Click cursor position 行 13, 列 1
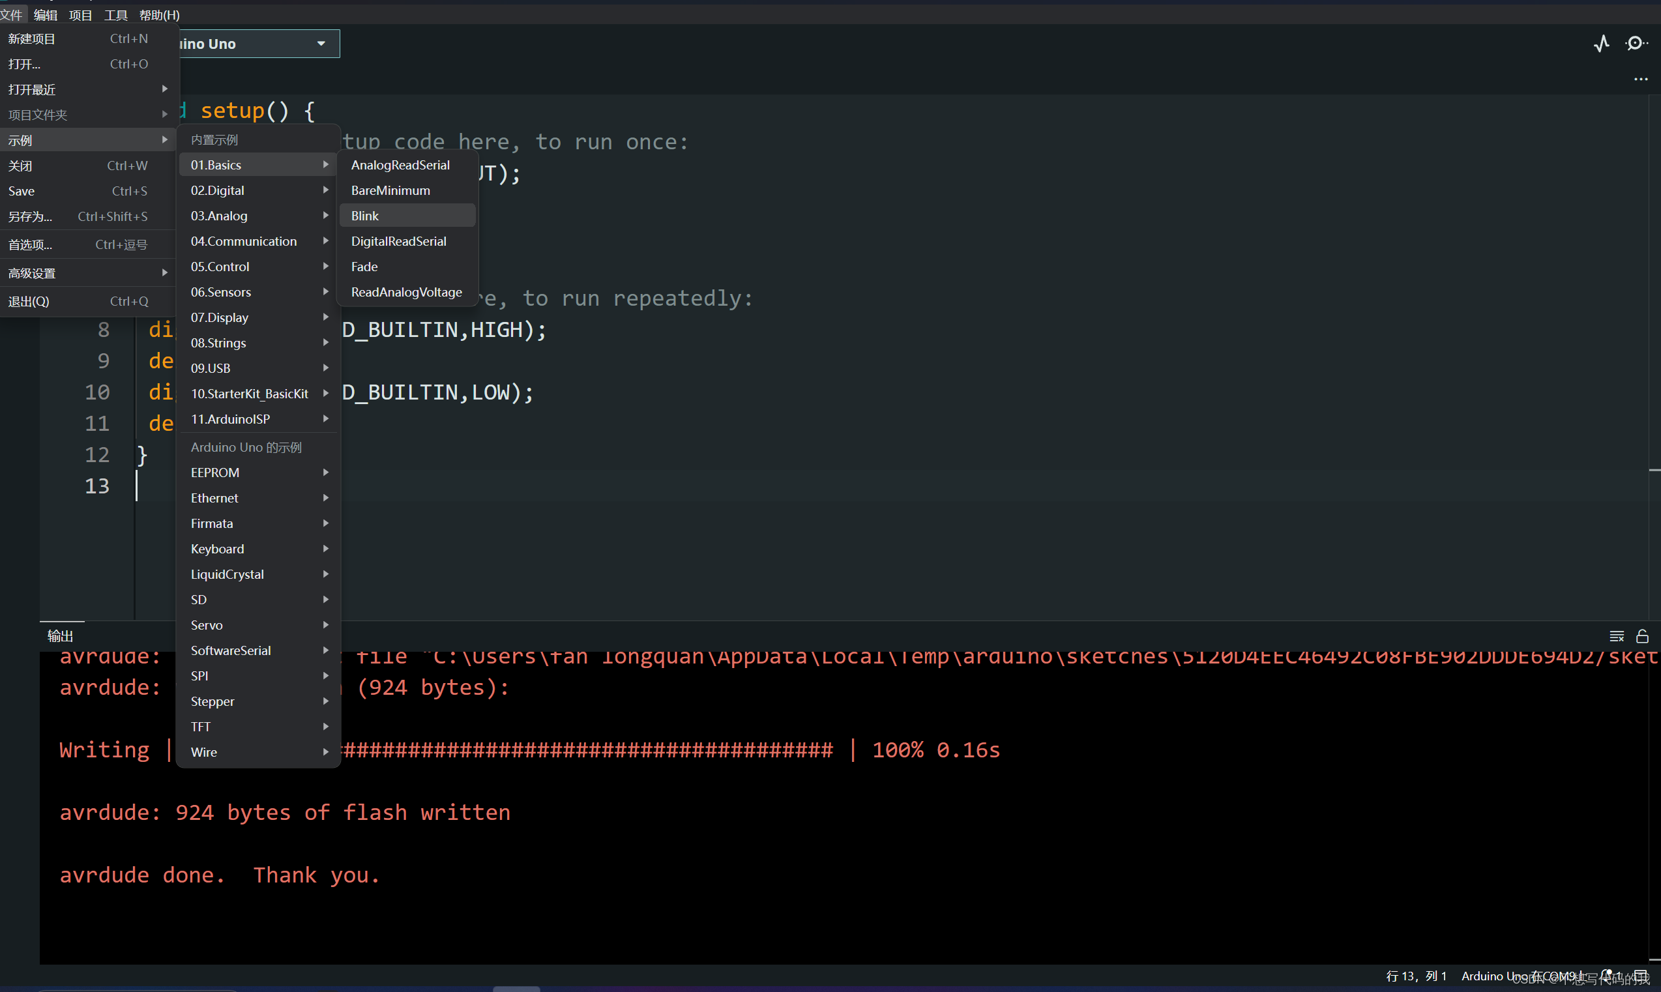This screenshot has width=1661, height=992. pos(1417,976)
